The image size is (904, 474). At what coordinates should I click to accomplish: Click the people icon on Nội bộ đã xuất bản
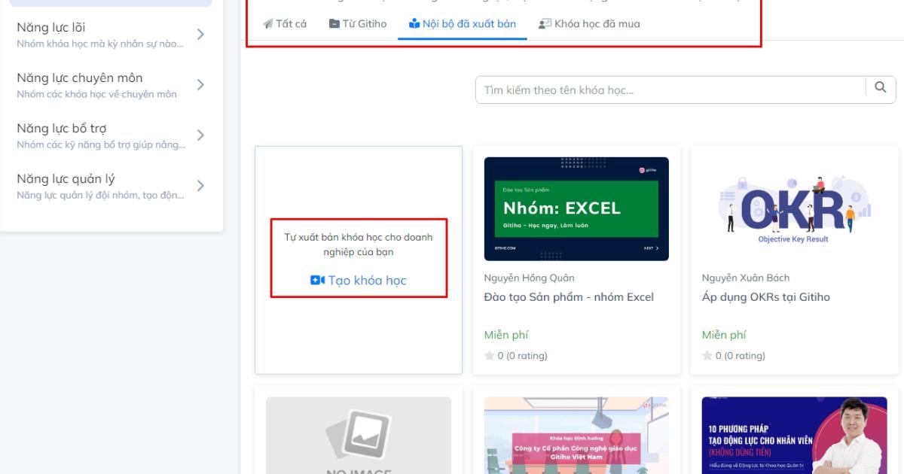point(415,23)
